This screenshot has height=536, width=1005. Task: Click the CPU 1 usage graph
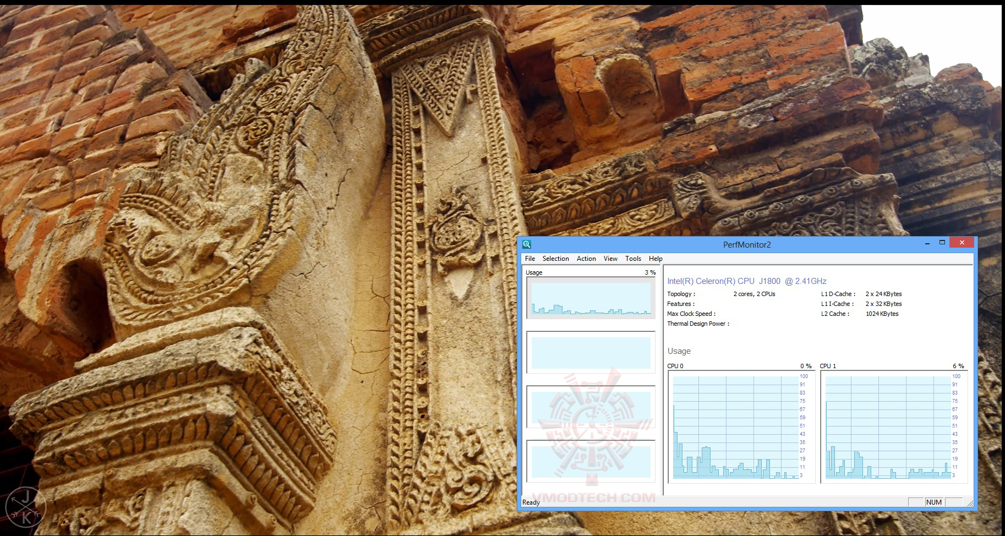click(894, 427)
